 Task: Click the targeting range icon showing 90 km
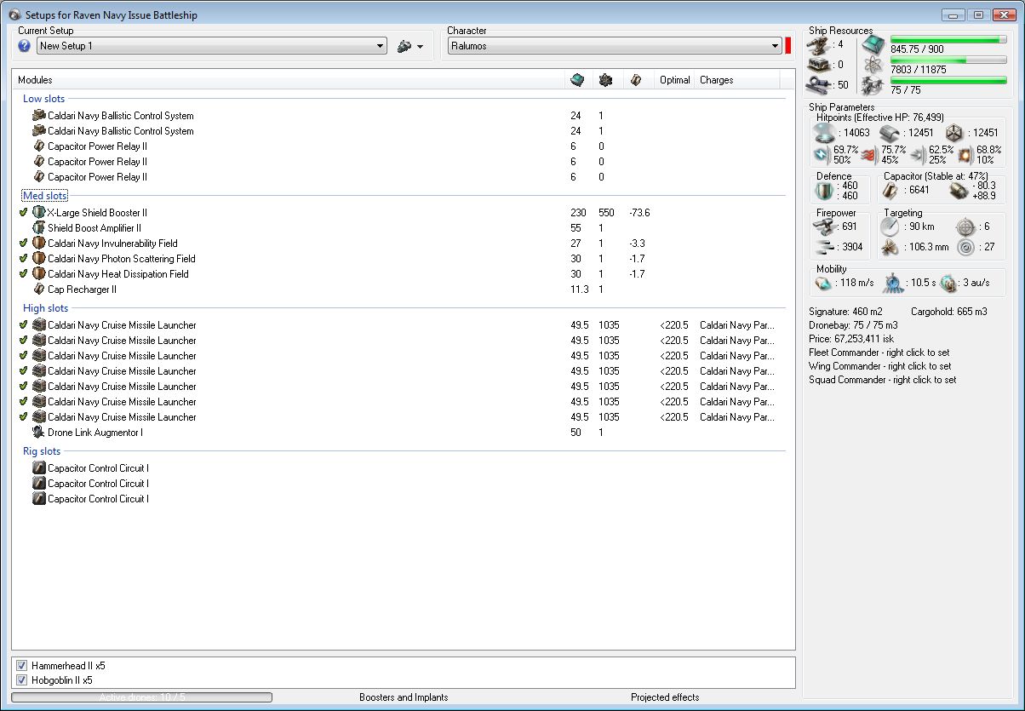[890, 226]
